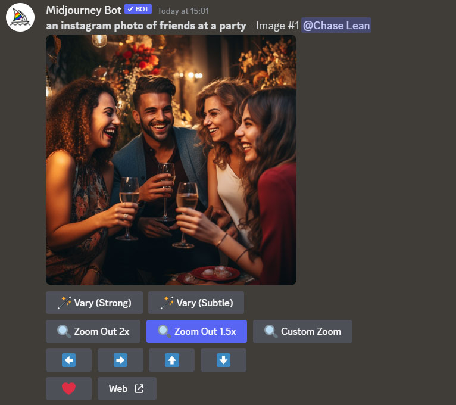Pan the image right with arrow button
This screenshot has width=456, height=405.
120,360
